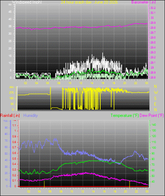Click barometer axis value 29.1
Image resolution: width=165 pixels, height=196 pixels.
click(x=153, y=63)
